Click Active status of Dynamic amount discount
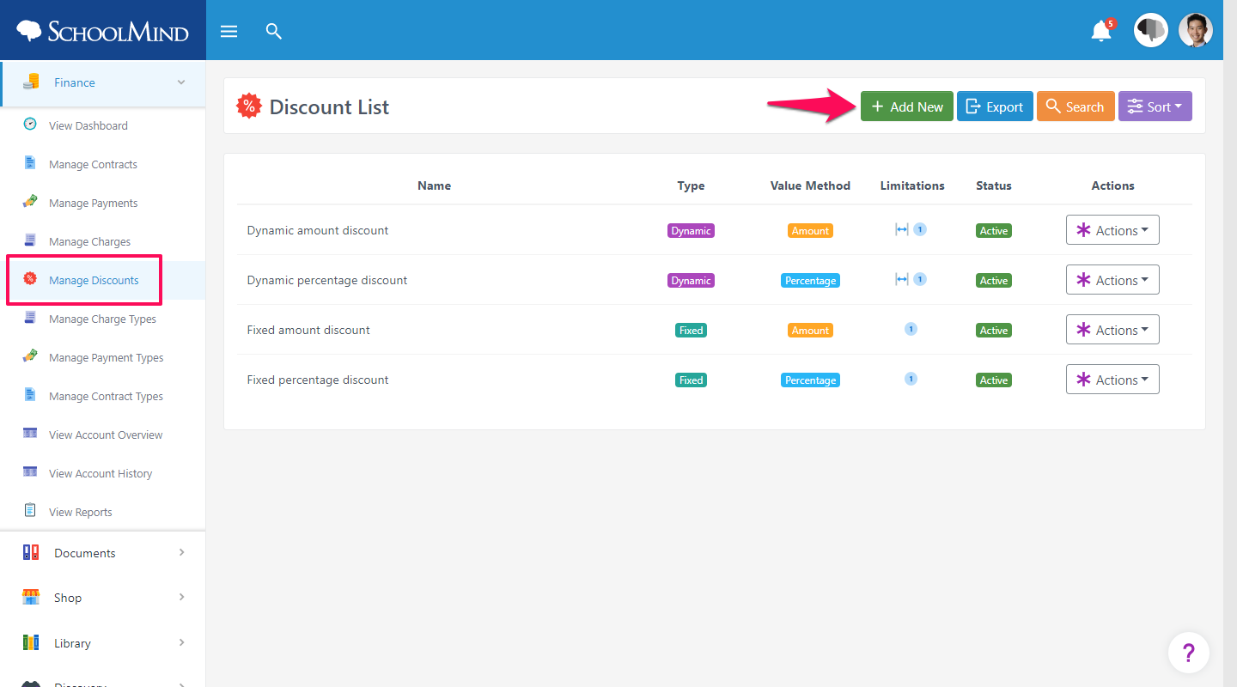Viewport: 1237px width, 687px height. pos(994,231)
